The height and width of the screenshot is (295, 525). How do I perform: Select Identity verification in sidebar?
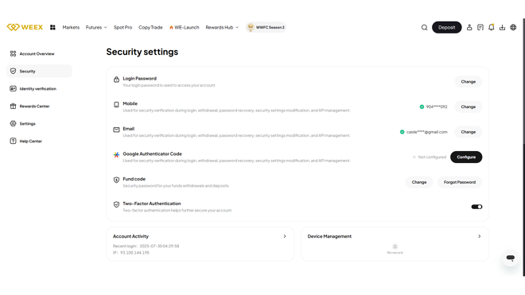click(x=39, y=89)
